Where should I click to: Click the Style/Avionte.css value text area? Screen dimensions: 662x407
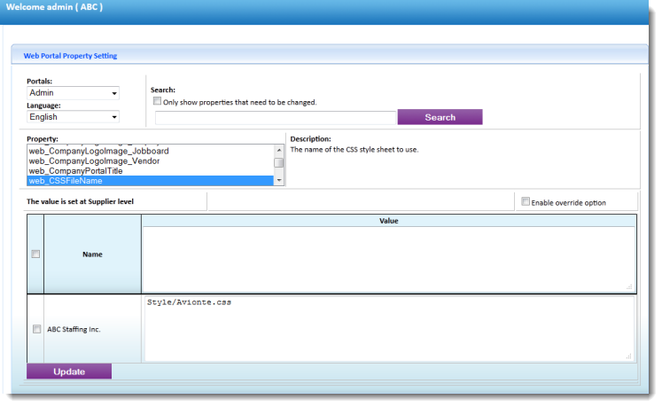(388, 329)
